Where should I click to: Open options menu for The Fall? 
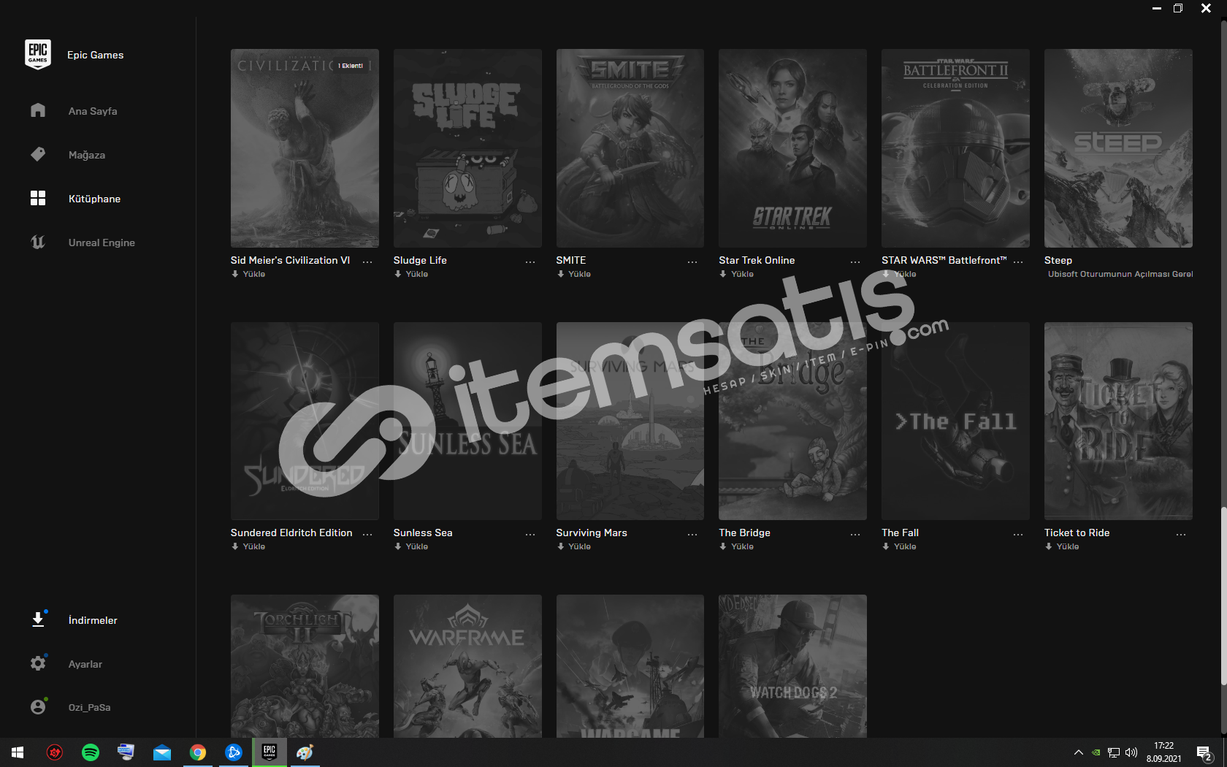point(1018,534)
